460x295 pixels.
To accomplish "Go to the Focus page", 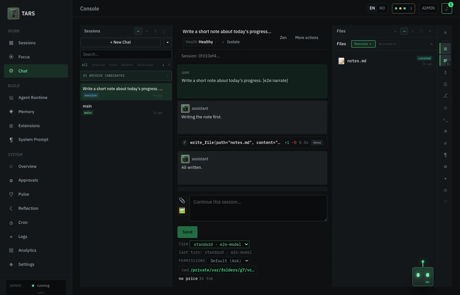I will (x=36, y=57).
